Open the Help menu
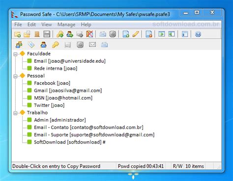This screenshot has height=181, width=233. [x=86, y=25]
